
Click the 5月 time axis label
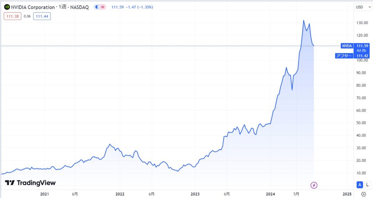point(296,194)
